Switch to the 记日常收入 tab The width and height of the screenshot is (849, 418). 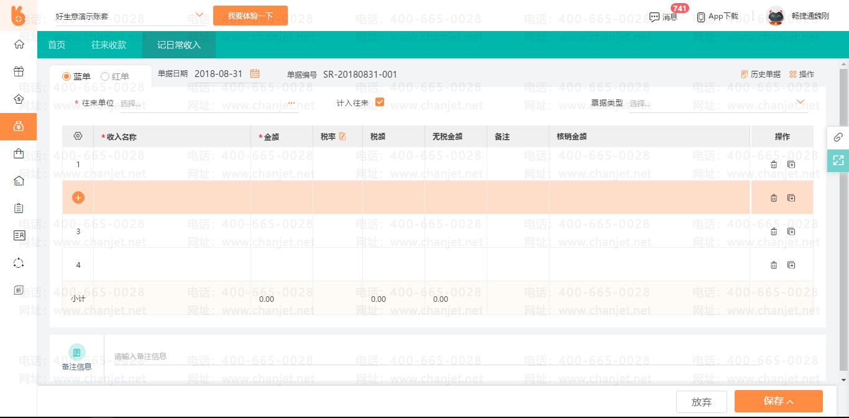(179, 45)
